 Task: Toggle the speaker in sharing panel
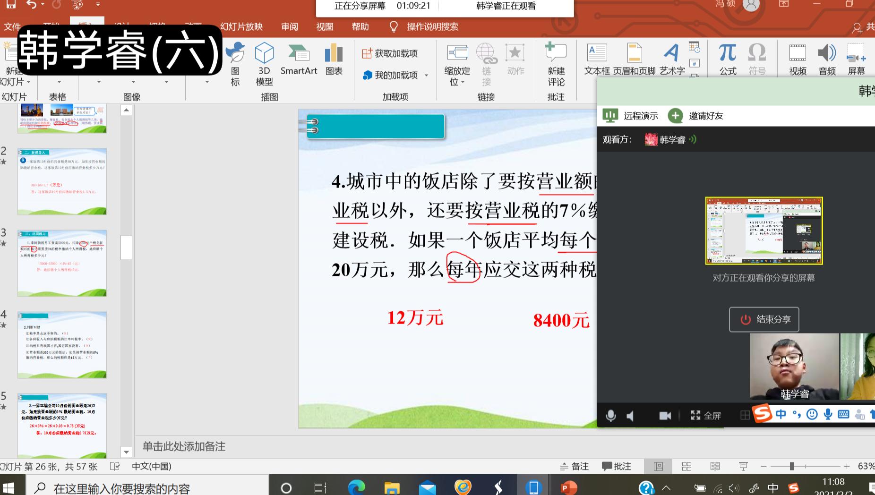tap(631, 416)
